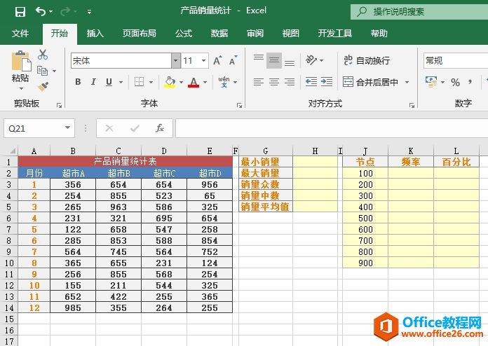Screen dimensions: 488x346
Task: Switch to the 公式 tab
Action: (184, 33)
